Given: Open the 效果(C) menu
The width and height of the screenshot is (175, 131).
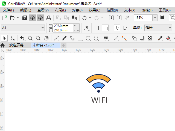Looking at the screenshot, I should (x=94, y=10).
